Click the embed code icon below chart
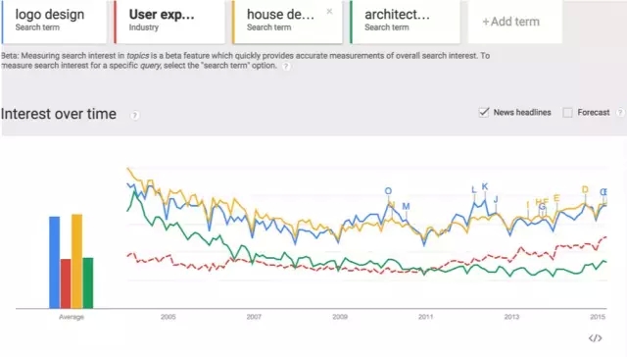 coord(595,338)
